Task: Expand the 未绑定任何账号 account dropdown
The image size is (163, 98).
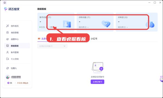Action: click(x=52, y=46)
